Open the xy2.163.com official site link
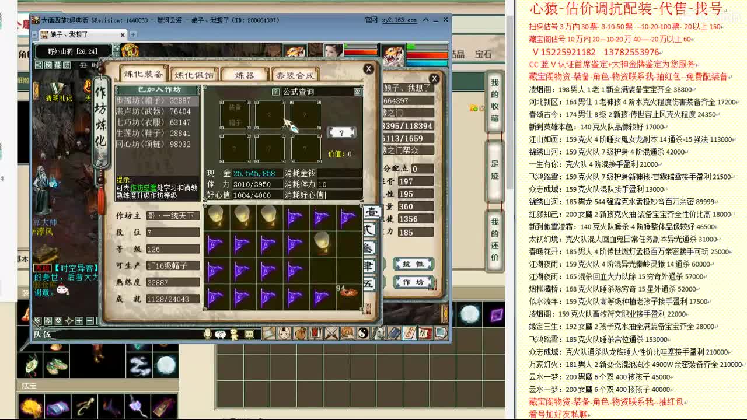Screen dimensions: 747x420 (399, 20)
